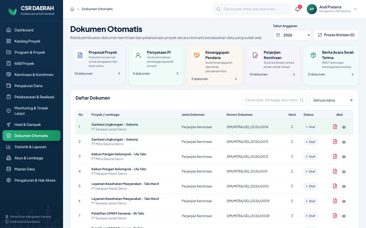Focus the top Cari proyek, mitra search field
The height and width of the screenshot is (228, 366).
pos(251,9)
